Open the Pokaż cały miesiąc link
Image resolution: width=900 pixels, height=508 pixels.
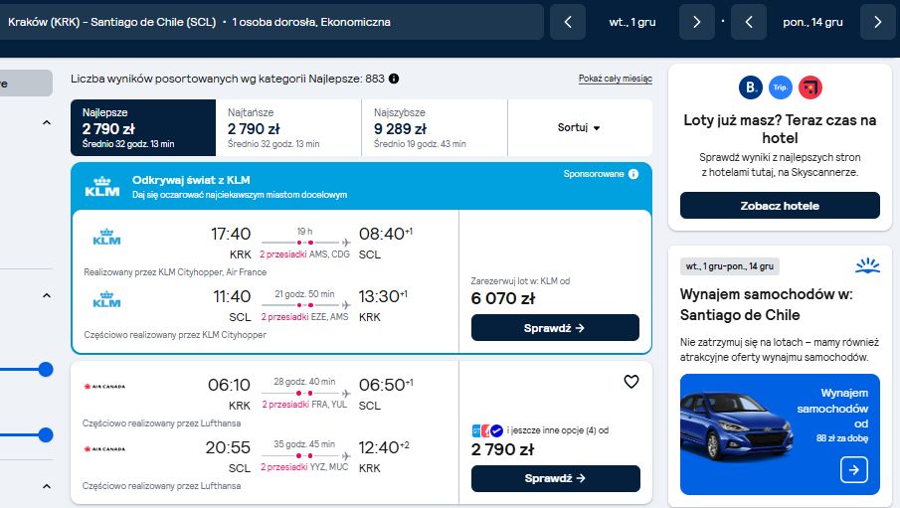tap(616, 79)
